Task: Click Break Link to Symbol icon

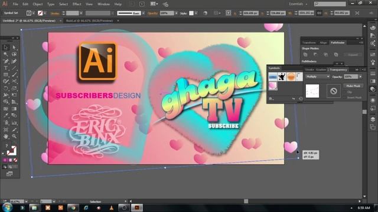Action: coord(294,98)
